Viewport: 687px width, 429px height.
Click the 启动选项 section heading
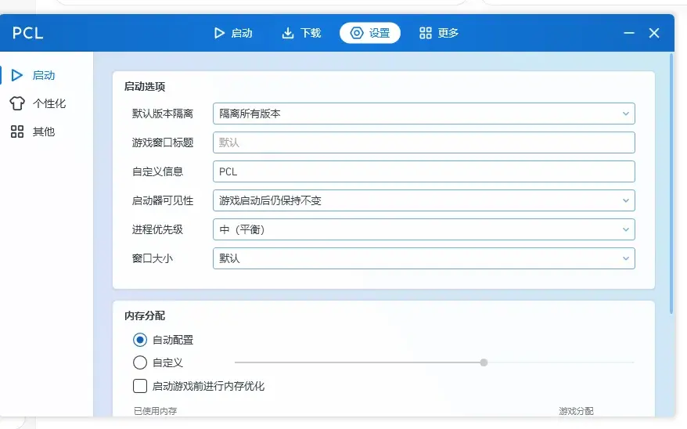click(x=145, y=86)
